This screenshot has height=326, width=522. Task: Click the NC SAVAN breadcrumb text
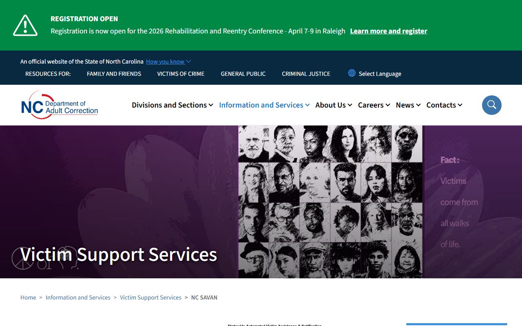204,297
